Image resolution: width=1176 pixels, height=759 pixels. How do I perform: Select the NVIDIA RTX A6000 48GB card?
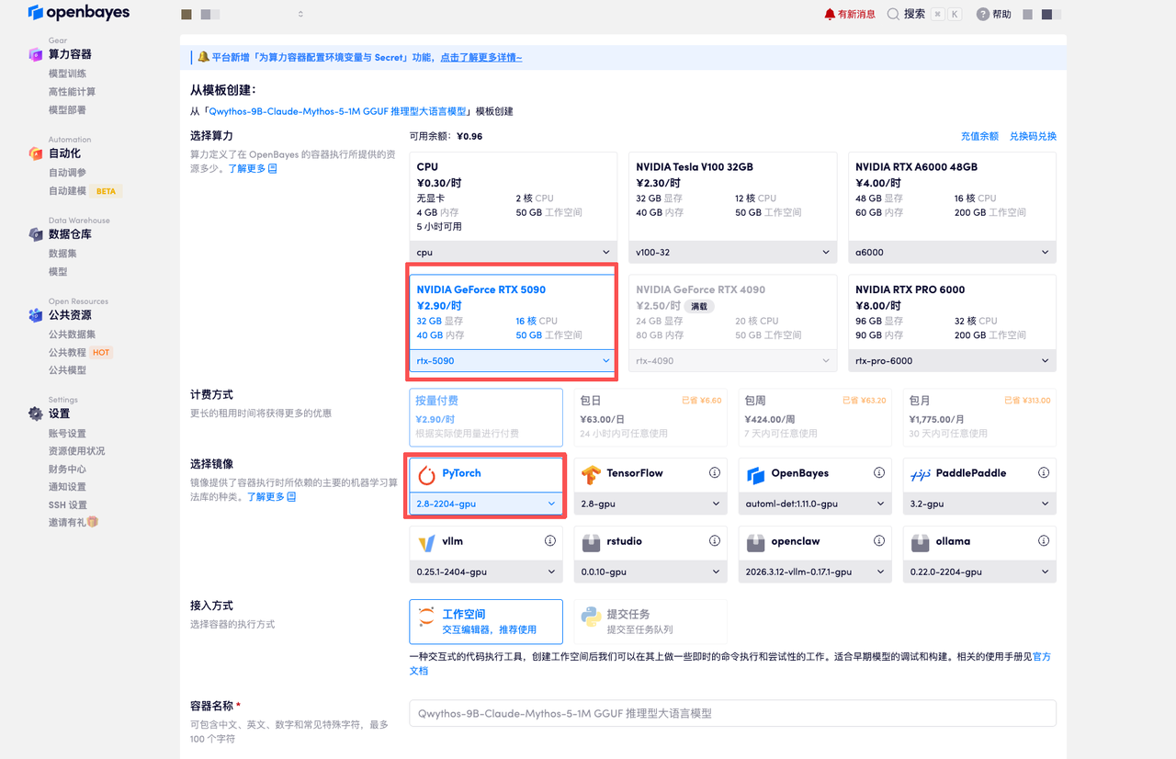point(952,207)
